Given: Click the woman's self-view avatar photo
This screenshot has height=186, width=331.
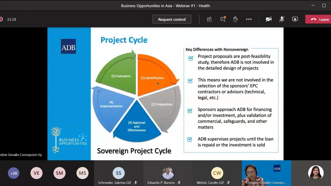Looking at the screenshot, I should [x=316, y=173].
